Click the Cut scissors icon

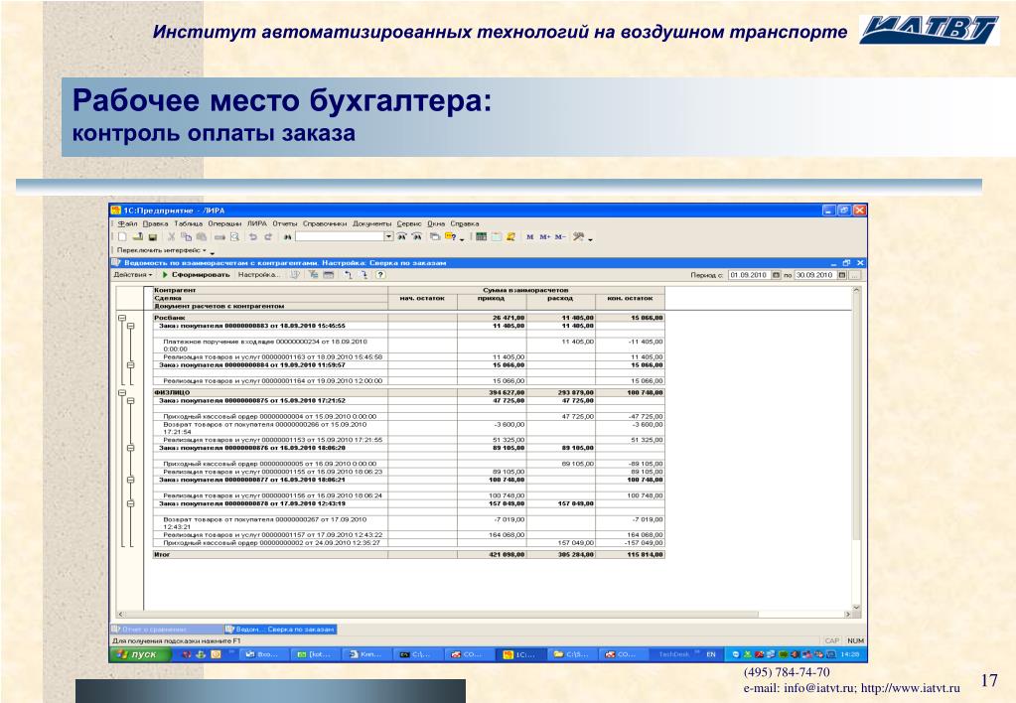[171, 237]
